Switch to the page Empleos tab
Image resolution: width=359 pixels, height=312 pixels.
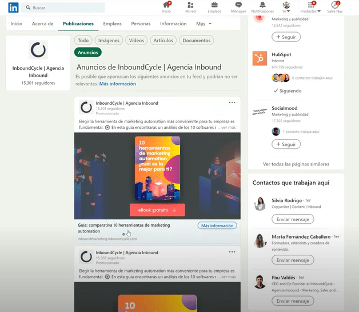(113, 23)
